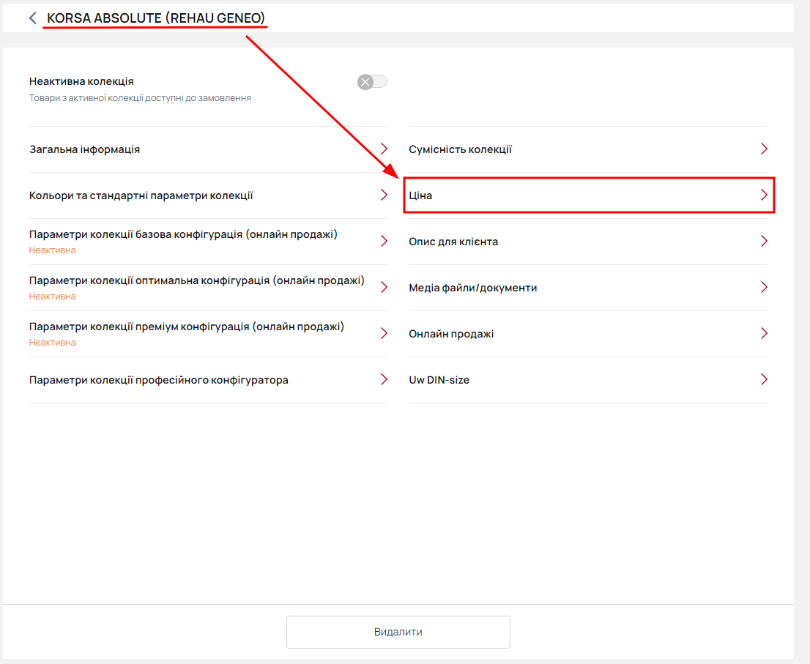Go back using the left arrow icon
Screen dimensions: 810x664
(33, 18)
